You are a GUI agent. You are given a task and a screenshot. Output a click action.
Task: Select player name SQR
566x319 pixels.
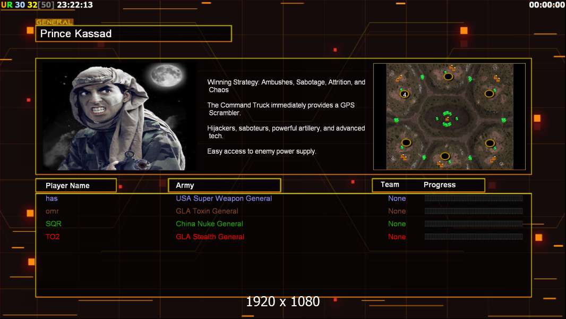point(54,224)
